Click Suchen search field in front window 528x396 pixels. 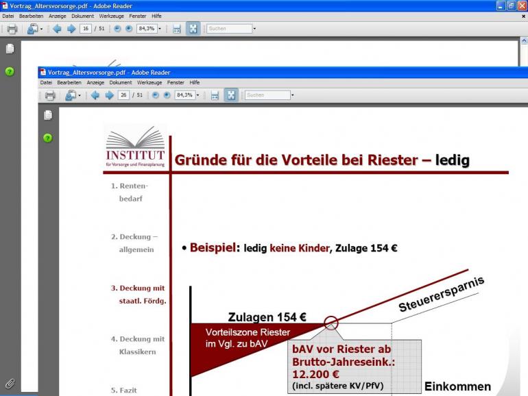pyautogui.click(x=267, y=95)
